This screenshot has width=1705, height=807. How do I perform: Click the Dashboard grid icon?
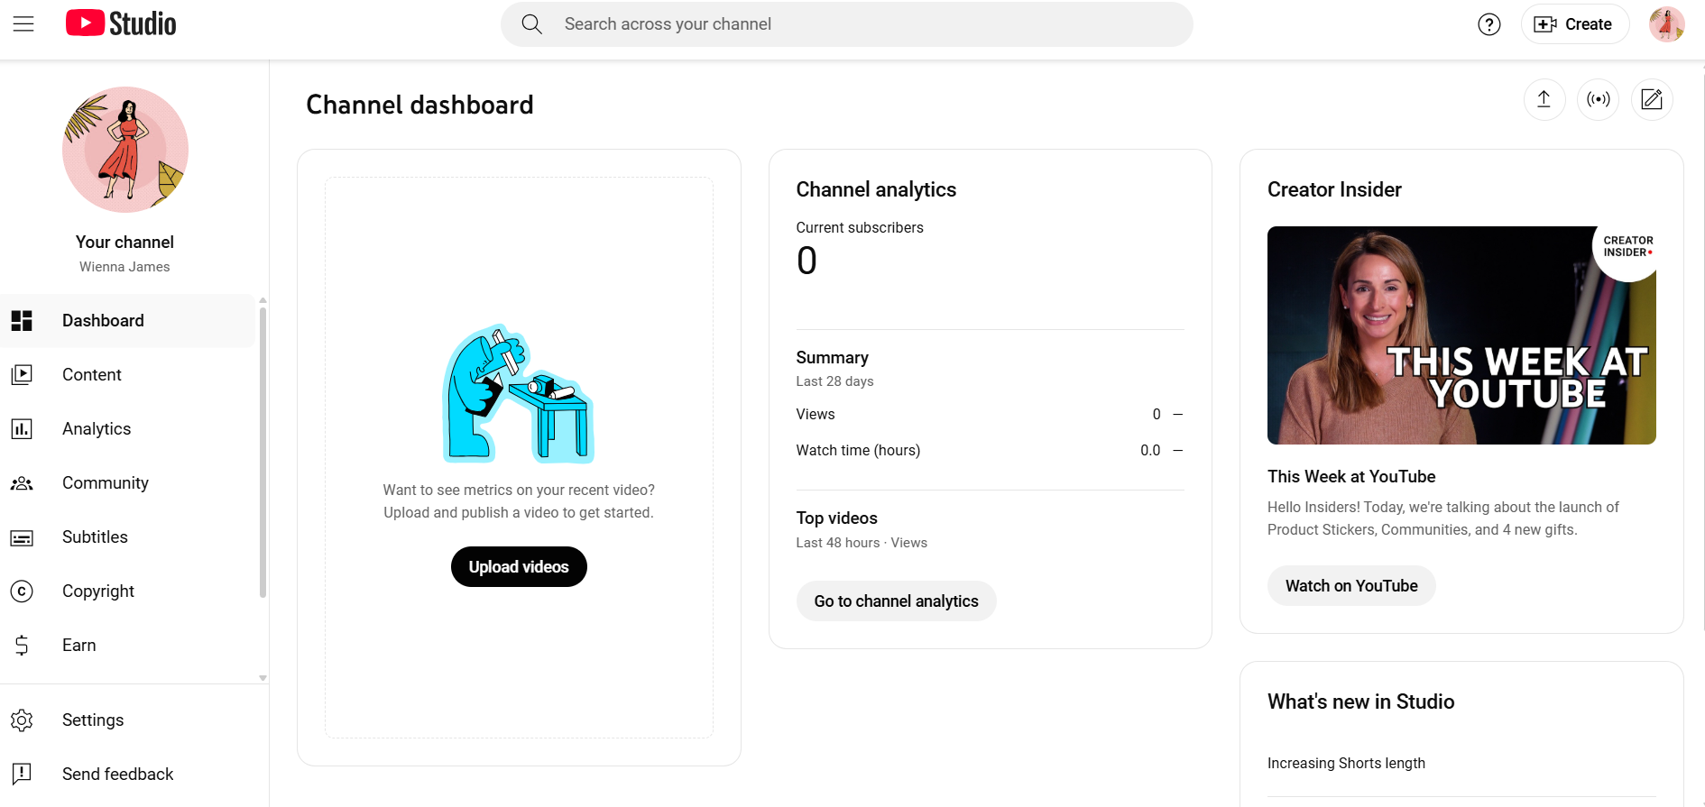pyautogui.click(x=22, y=321)
